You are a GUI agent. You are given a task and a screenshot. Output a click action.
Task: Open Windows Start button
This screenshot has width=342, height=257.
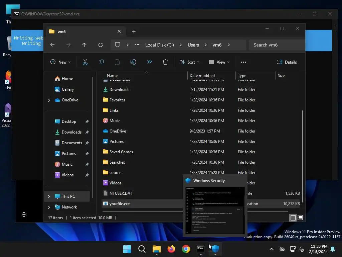(x=127, y=249)
